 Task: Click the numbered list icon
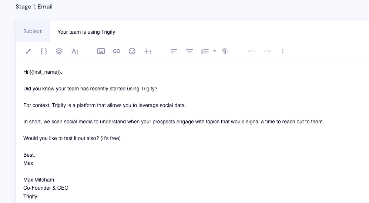point(205,51)
